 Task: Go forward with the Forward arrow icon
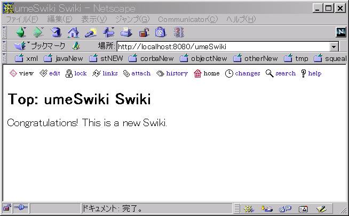click(38, 32)
